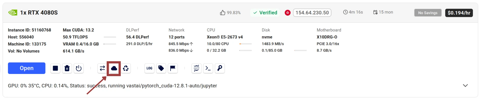Open the copy data transfer arrows icon
481x99 pixels.
(x=102, y=68)
